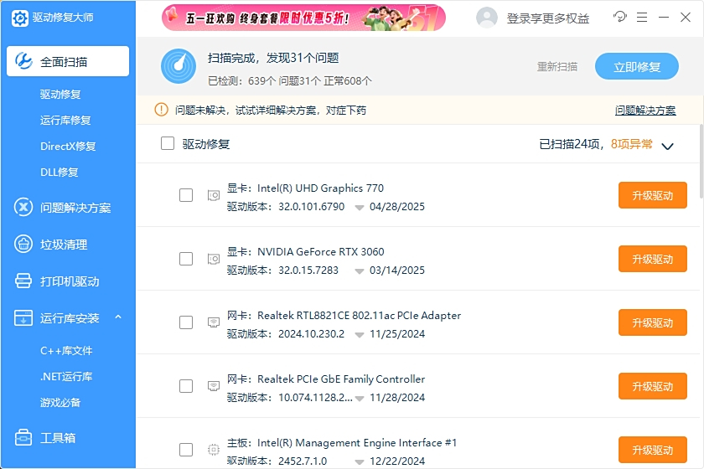Open the hamburger main menu icon
The width and height of the screenshot is (704, 469).
pos(641,18)
